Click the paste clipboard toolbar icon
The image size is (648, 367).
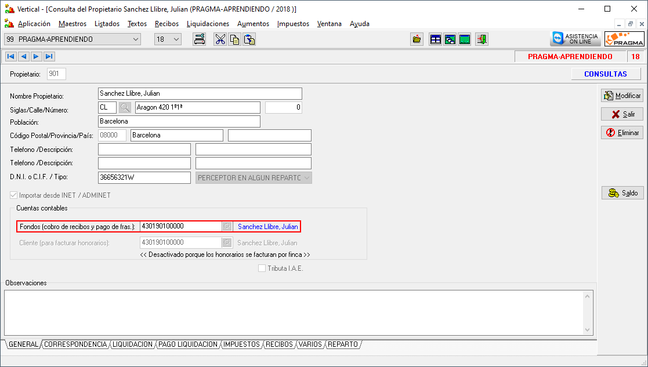[x=249, y=39]
